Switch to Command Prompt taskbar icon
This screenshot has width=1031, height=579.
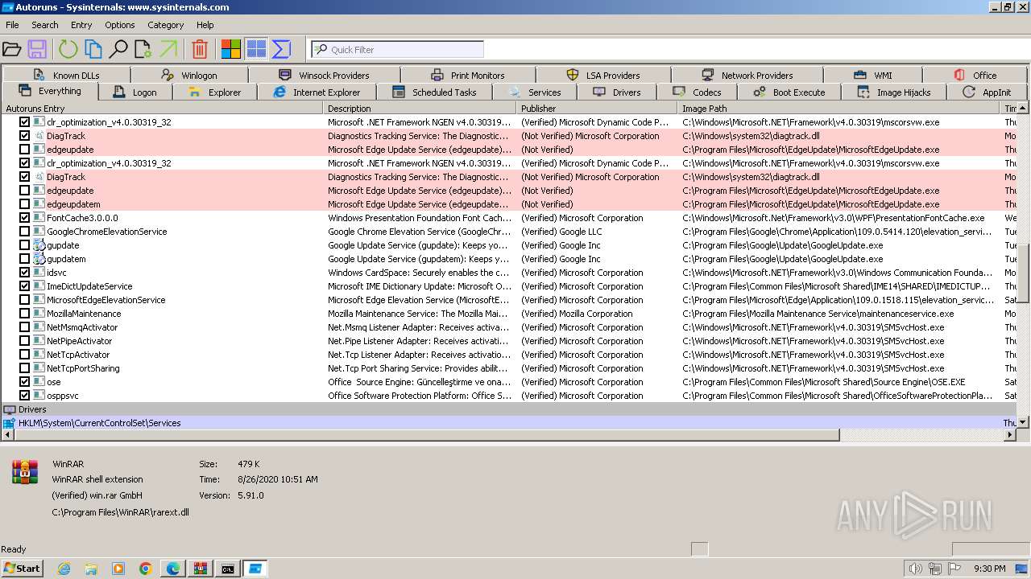click(x=228, y=569)
